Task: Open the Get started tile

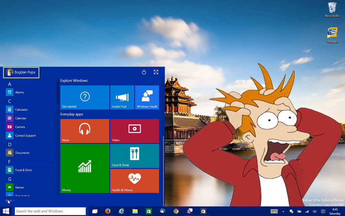Action: coord(85,98)
